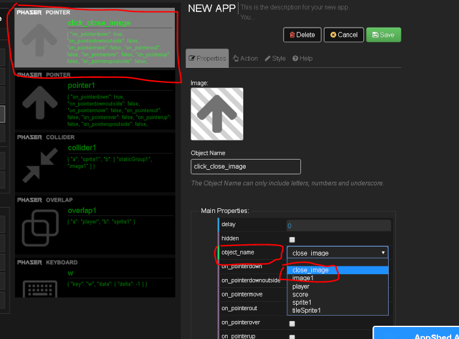Open the Action tab

tap(245, 58)
